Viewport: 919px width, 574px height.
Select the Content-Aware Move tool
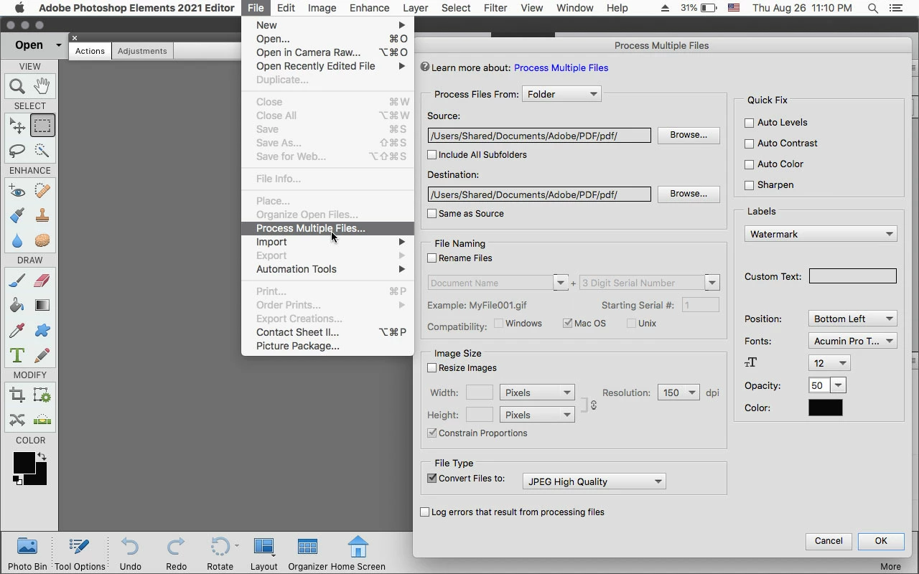(17, 420)
